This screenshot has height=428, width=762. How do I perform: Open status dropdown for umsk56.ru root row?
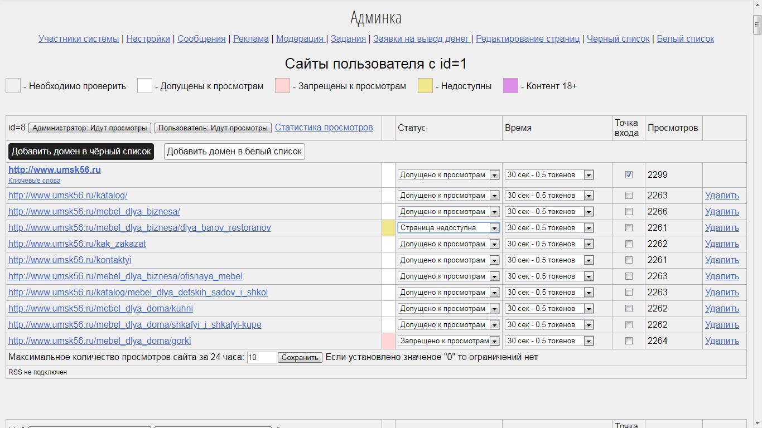[448, 175]
